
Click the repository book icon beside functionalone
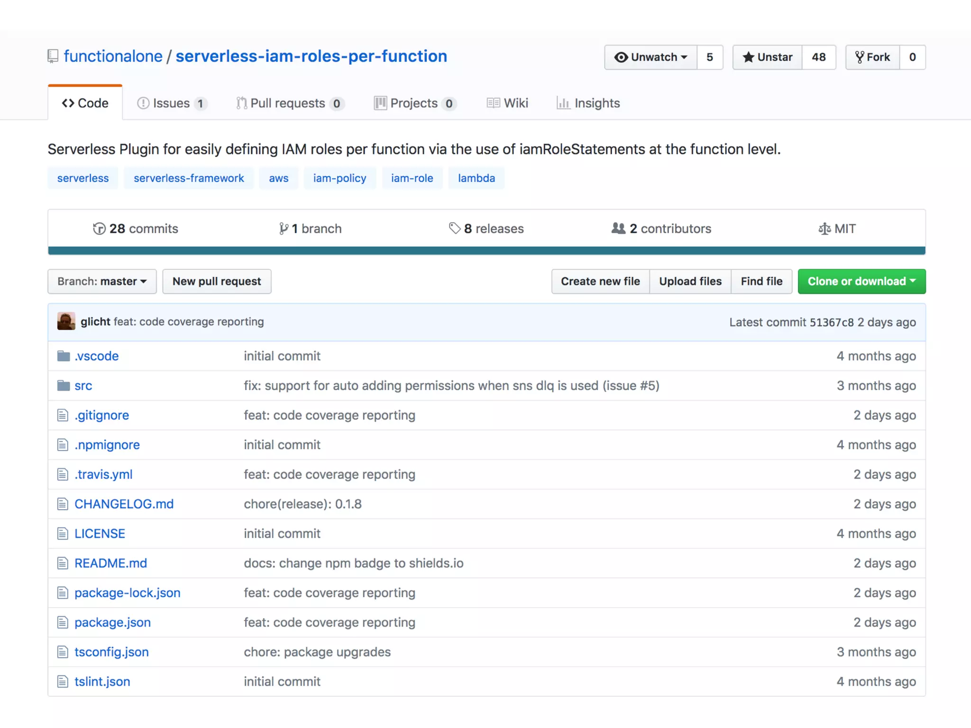click(53, 56)
